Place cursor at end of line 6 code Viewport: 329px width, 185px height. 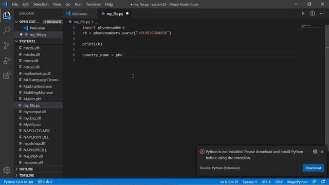[x=123, y=55]
